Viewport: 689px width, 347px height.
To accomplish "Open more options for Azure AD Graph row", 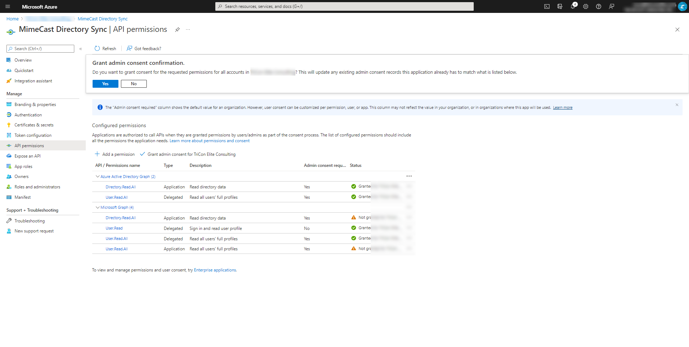I will pos(409,176).
